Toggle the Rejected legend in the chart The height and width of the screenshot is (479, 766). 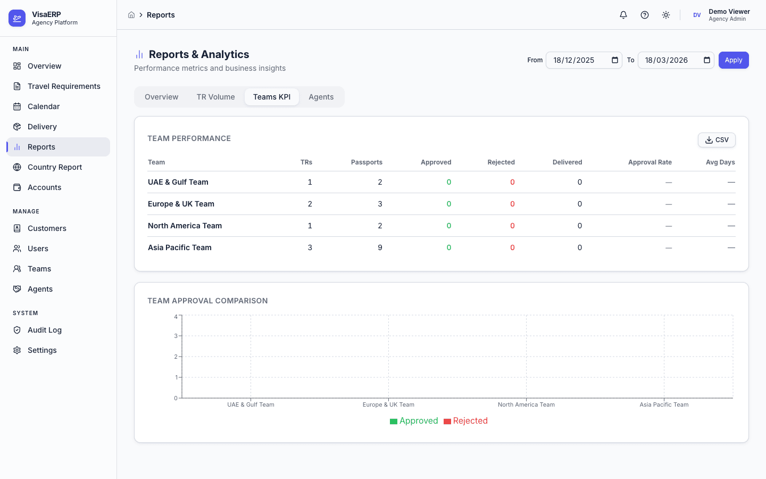tap(465, 420)
